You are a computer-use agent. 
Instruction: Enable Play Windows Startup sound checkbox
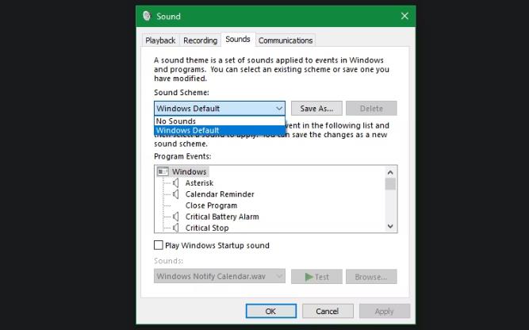coord(159,245)
